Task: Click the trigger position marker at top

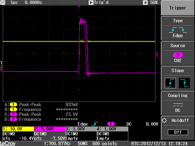Action: (x=79, y=6)
